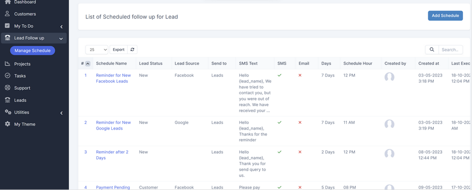Click the search magnifier icon
The height and width of the screenshot is (190, 472).
432,50
